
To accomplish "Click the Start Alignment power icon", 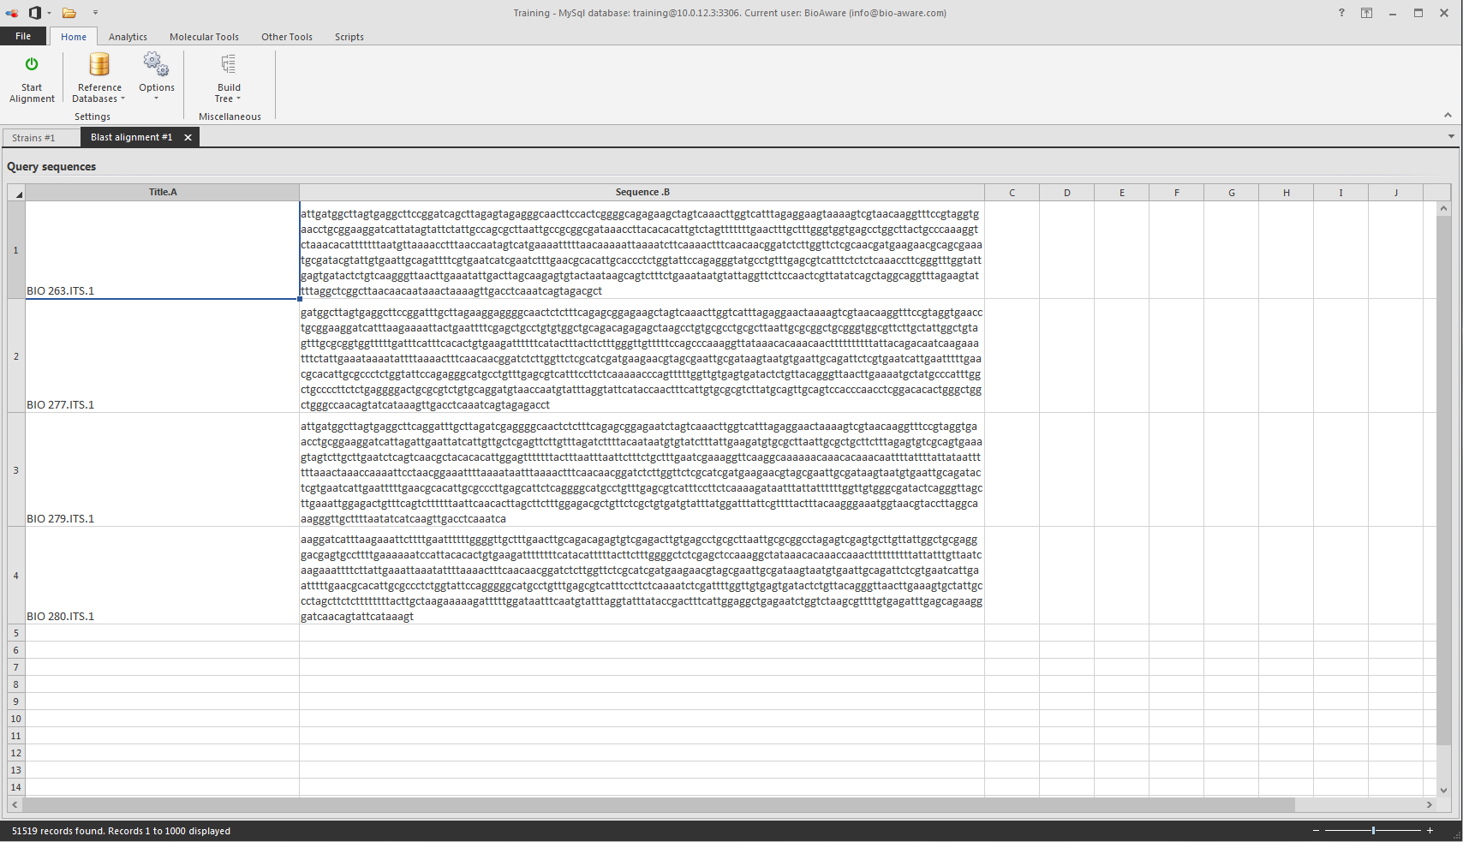I will pyautogui.click(x=32, y=63).
